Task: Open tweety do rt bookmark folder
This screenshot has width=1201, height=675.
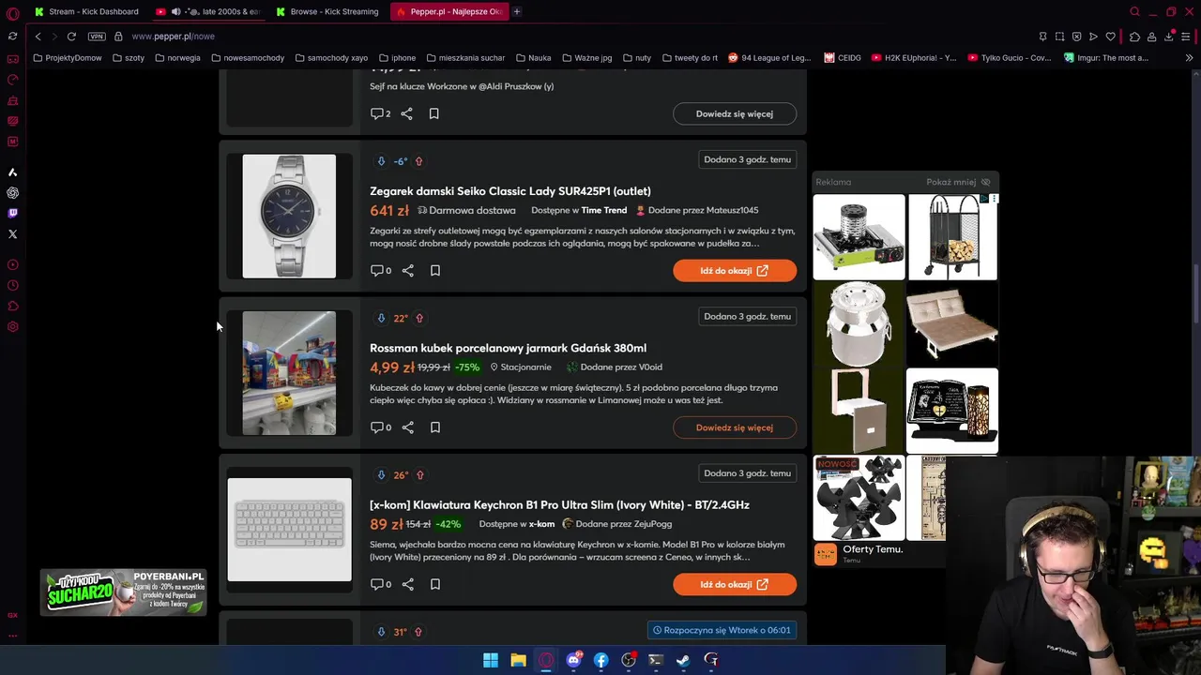Action: click(690, 58)
